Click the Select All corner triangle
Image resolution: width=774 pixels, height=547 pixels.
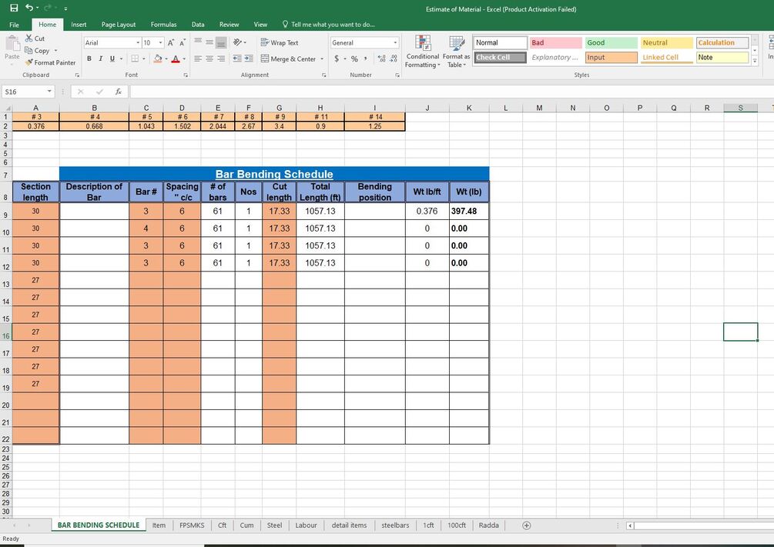(6, 108)
